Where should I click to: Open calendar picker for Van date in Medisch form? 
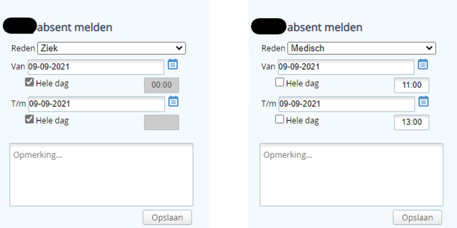(x=423, y=64)
